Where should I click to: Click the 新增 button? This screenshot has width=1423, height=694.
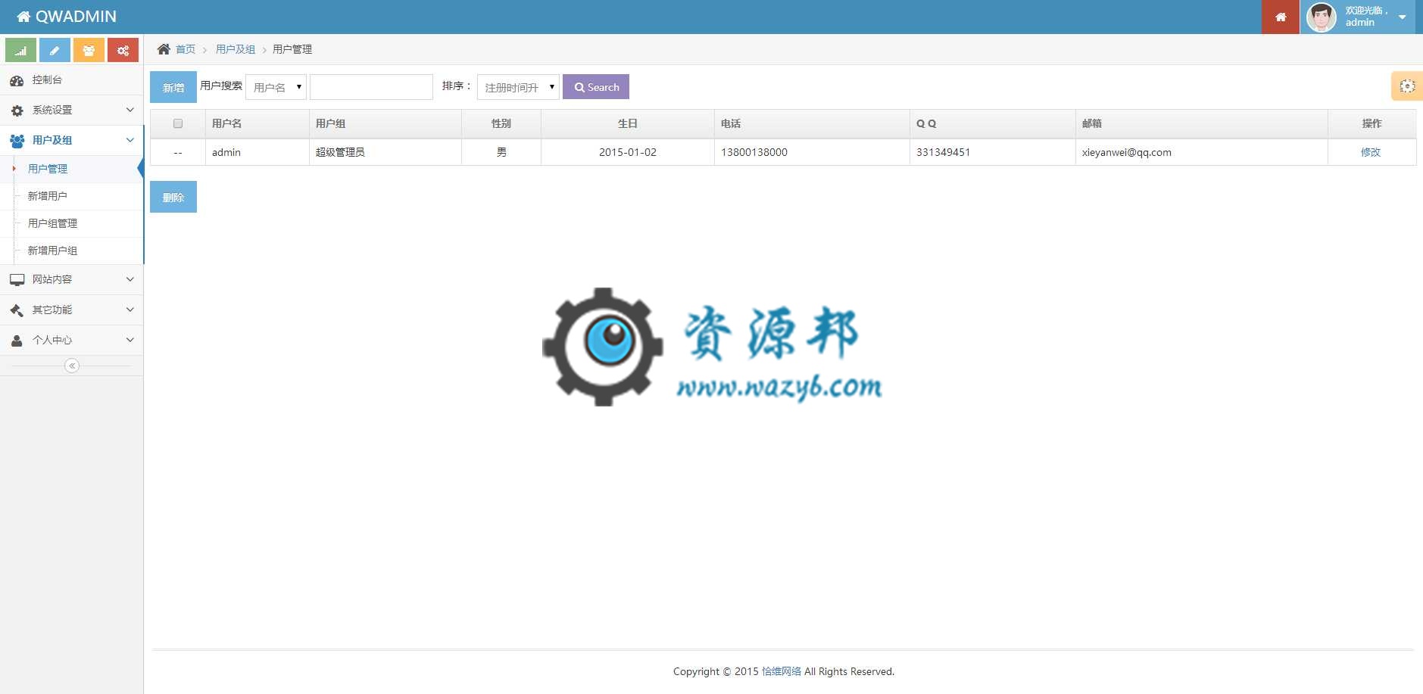point(173,87)
